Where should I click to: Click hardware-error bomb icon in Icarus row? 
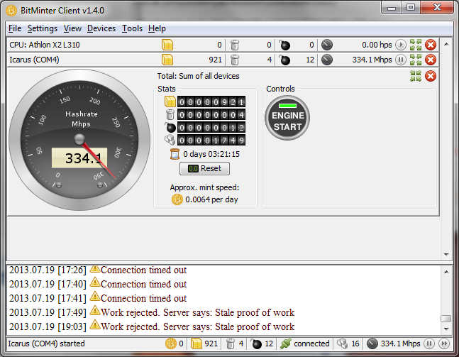(x=284, y=60)
